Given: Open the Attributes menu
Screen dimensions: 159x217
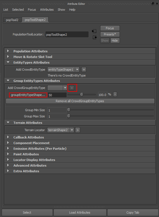Looking at the screenshot, I should (47, 10).
